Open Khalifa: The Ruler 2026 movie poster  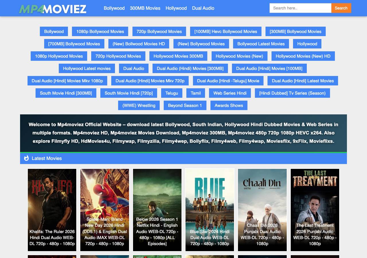[x=52, y=210]
